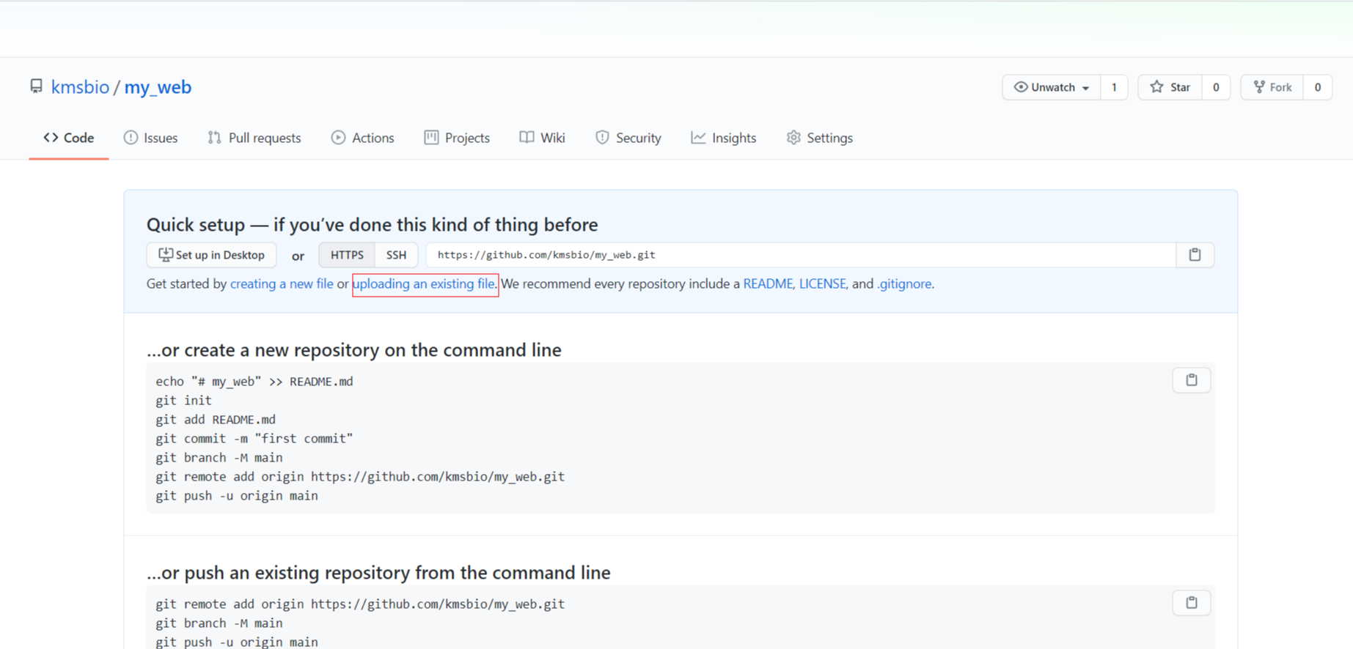The width and height of the screenshot is (1353, 649).
Task: Click the uploading an existing file link
Action: (x=424, y=283)
